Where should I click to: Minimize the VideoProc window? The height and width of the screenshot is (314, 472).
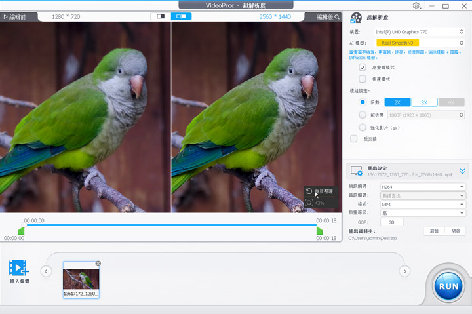(431, 6)
